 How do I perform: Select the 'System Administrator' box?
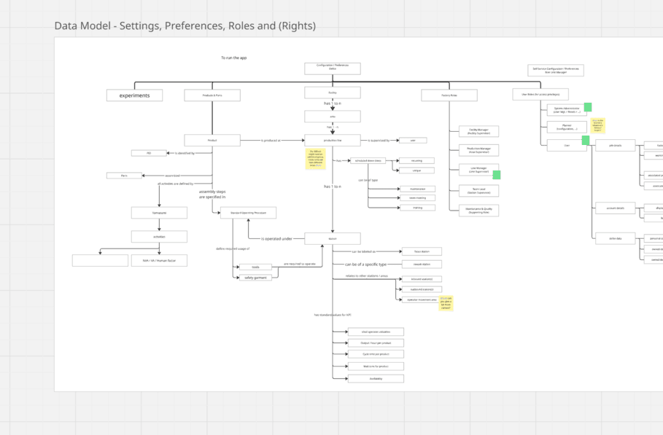(567, 110)
